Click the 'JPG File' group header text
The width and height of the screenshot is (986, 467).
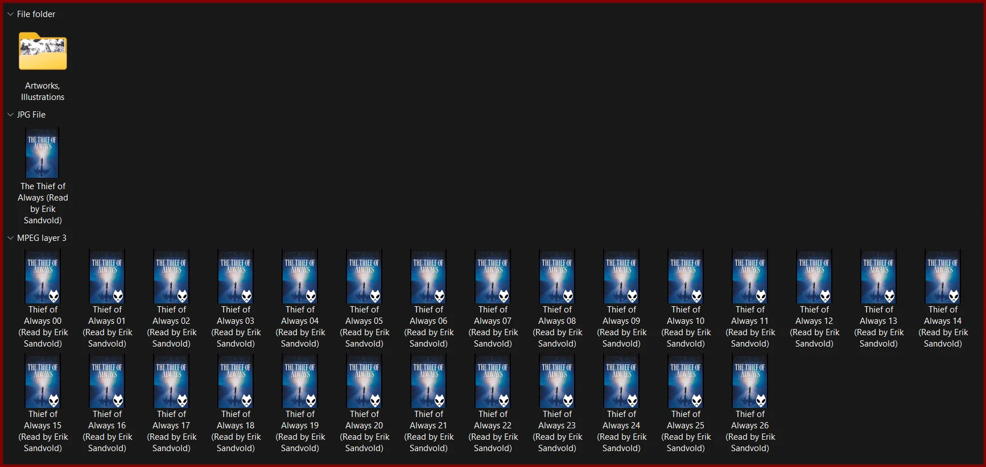click(x=31, y=115)
